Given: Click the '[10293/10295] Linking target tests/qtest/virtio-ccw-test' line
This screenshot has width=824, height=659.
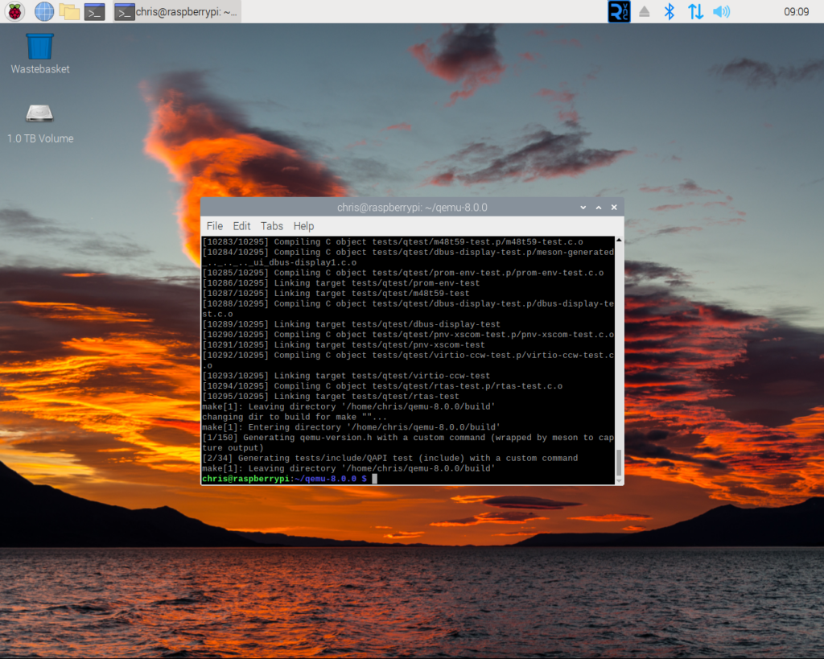Looking at the screenshot, I should pos(346,376).
